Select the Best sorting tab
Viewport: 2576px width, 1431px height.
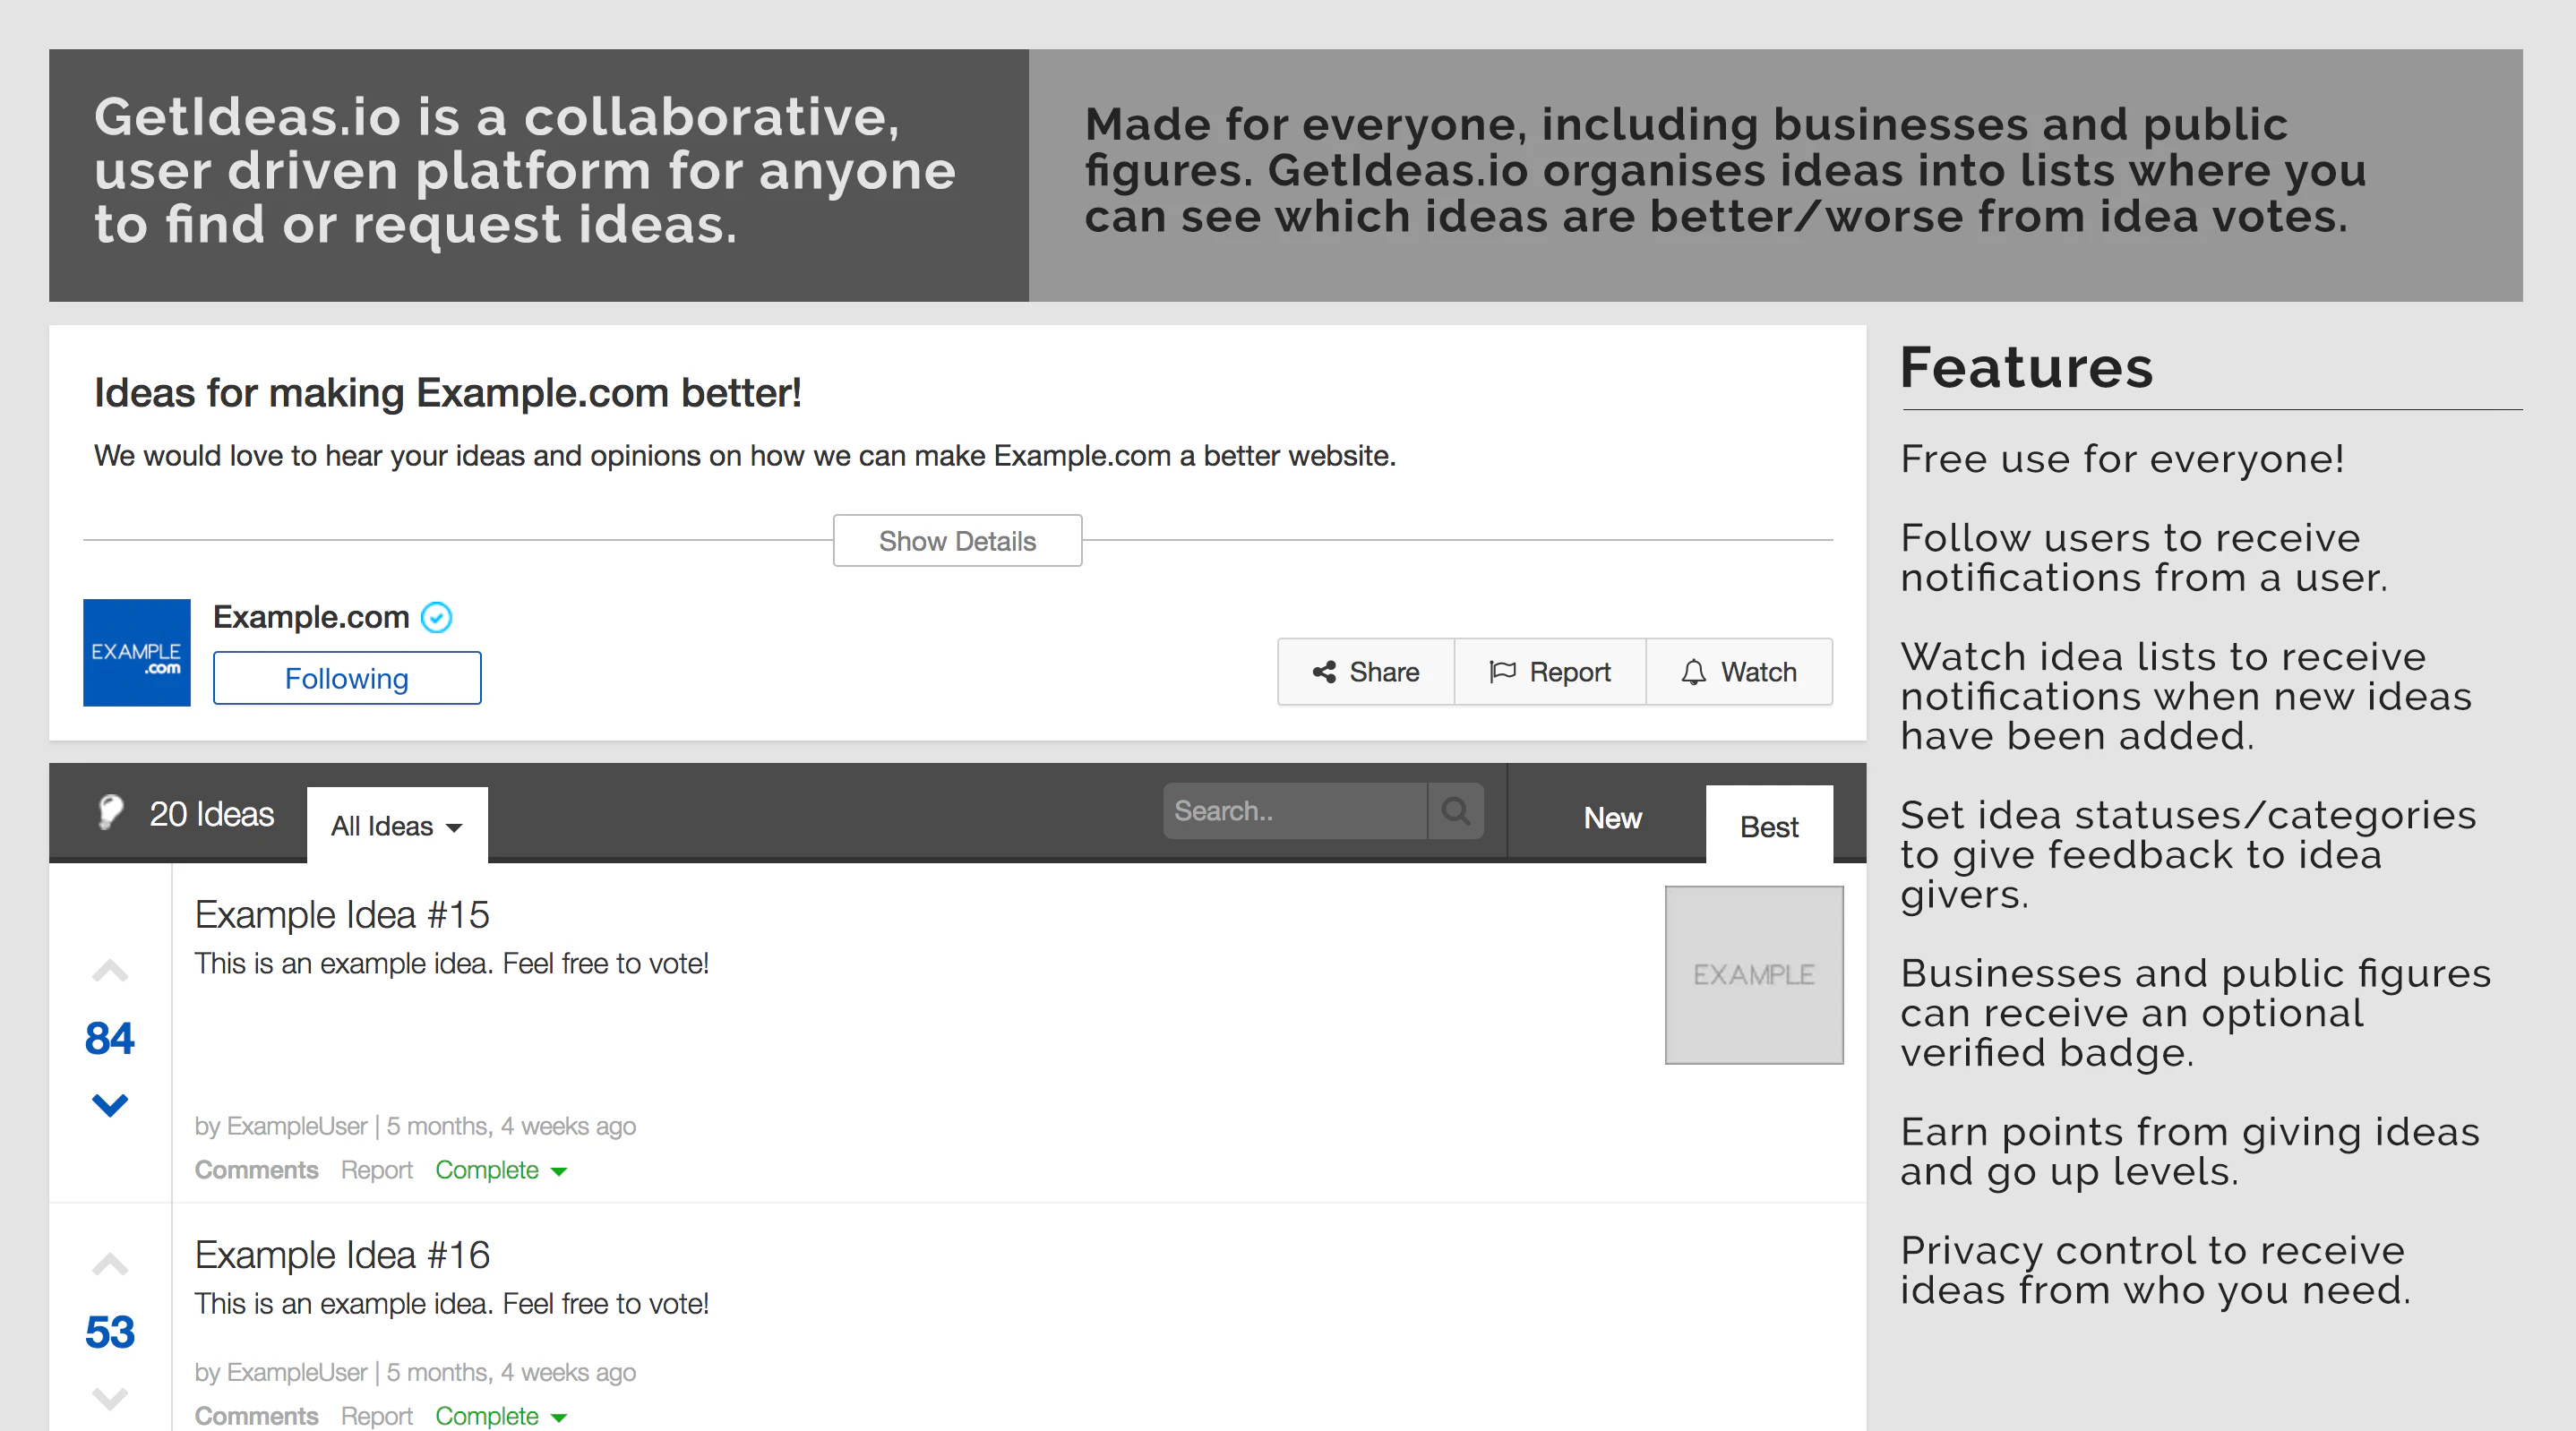click(1768, 825)
